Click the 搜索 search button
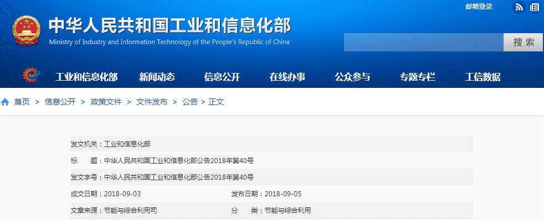The image size is (544, 220). [x=523, y=42]
